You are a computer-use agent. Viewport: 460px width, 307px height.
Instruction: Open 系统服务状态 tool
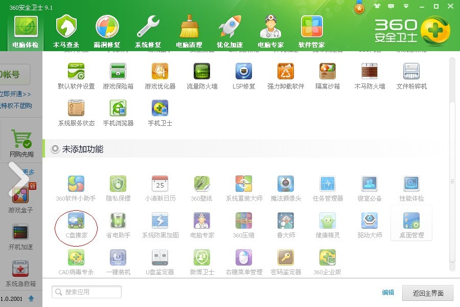(76, 113)
